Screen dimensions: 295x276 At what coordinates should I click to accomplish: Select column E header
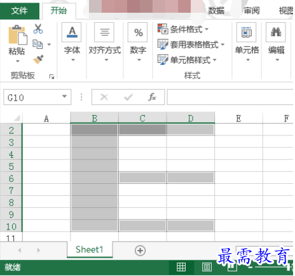pos(238,118)
